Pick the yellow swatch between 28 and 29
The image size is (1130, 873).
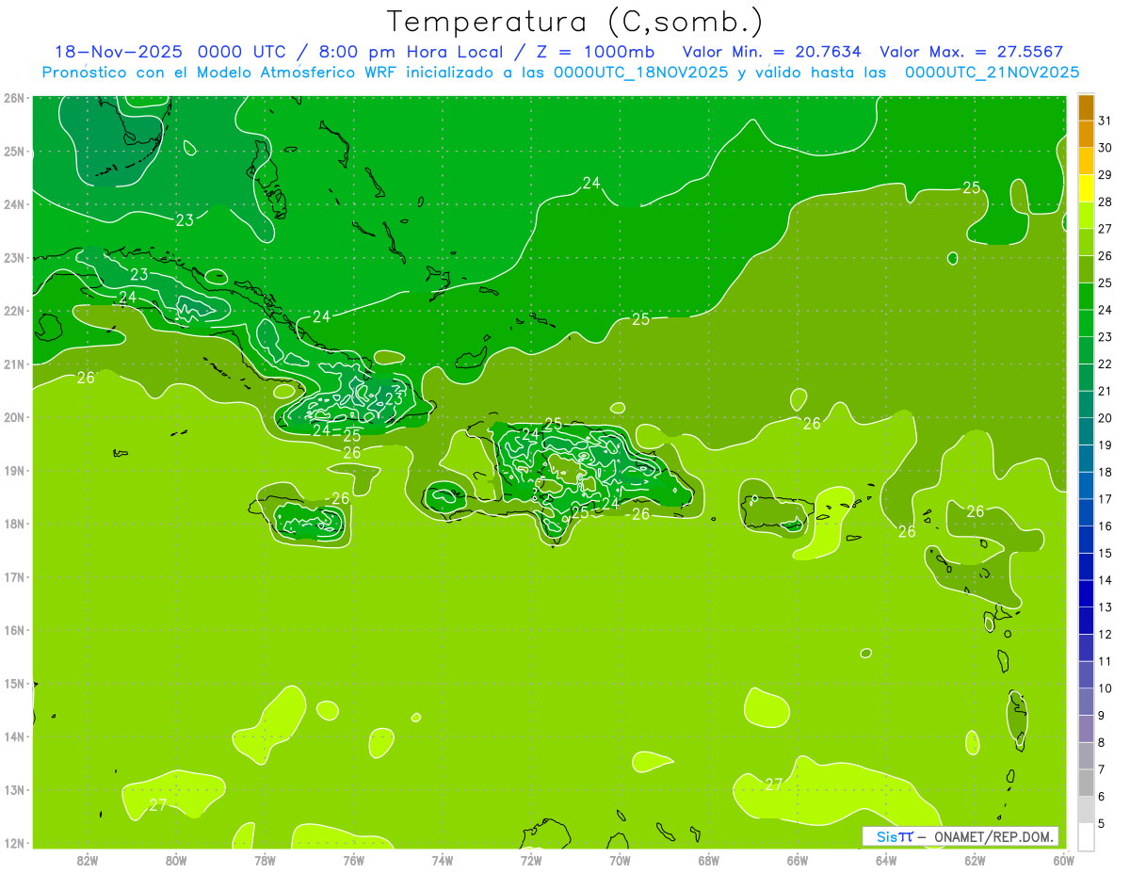[x=1086, y=187]
